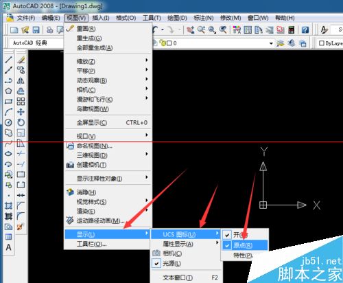
Task: Open Layer Properties Manager icon
Action: (x=281, y=43)
